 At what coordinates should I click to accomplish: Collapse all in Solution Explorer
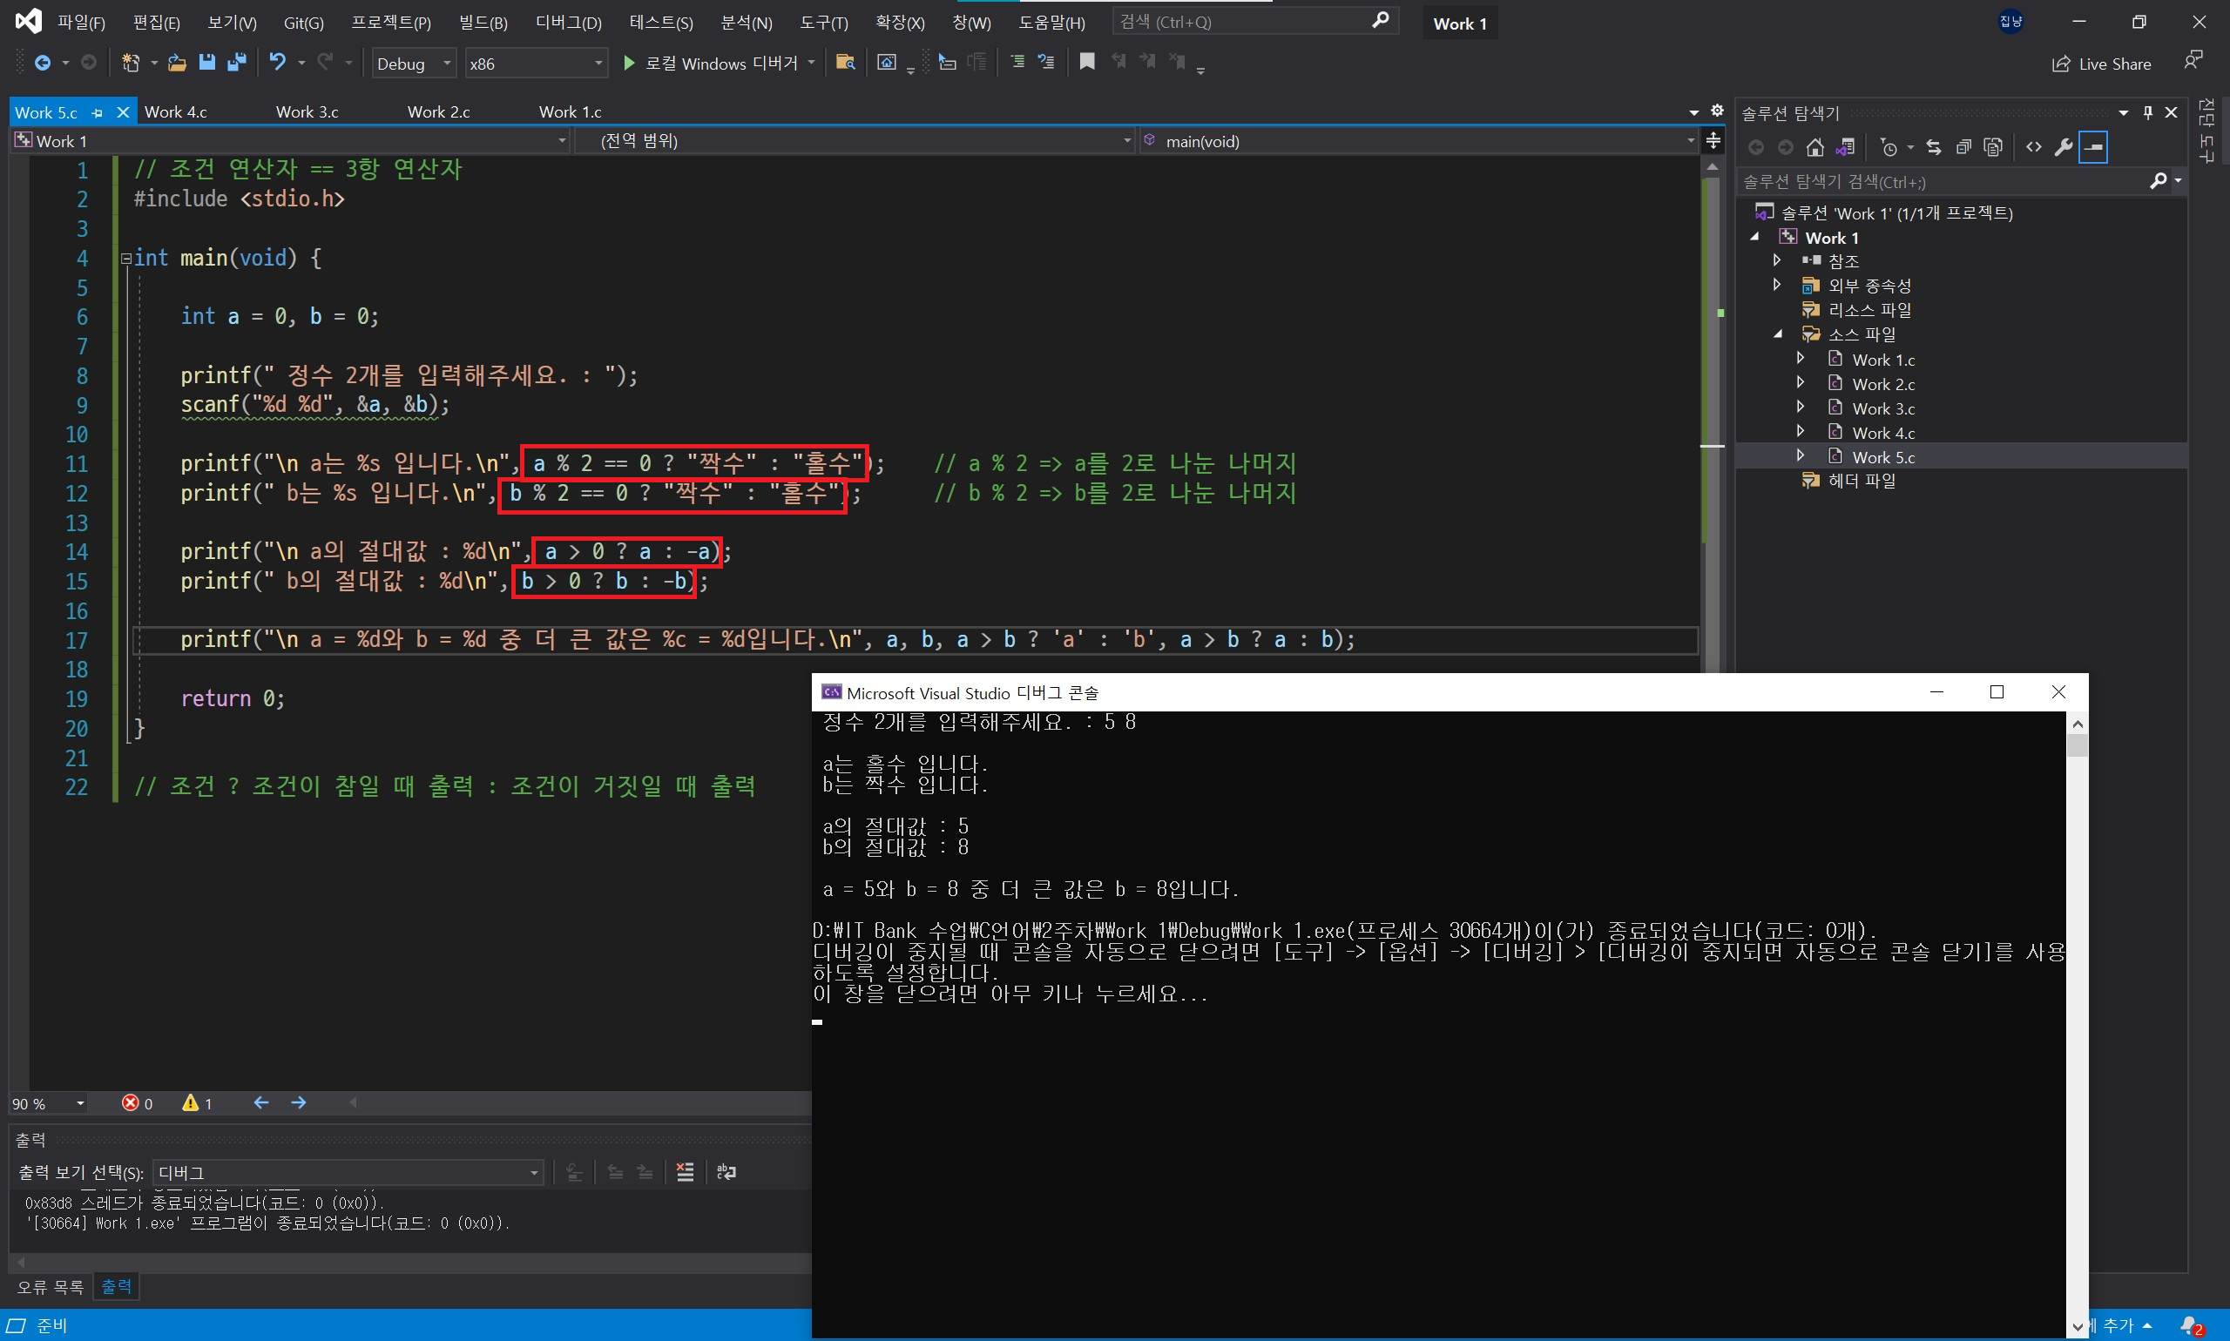tap(1963, 147)
